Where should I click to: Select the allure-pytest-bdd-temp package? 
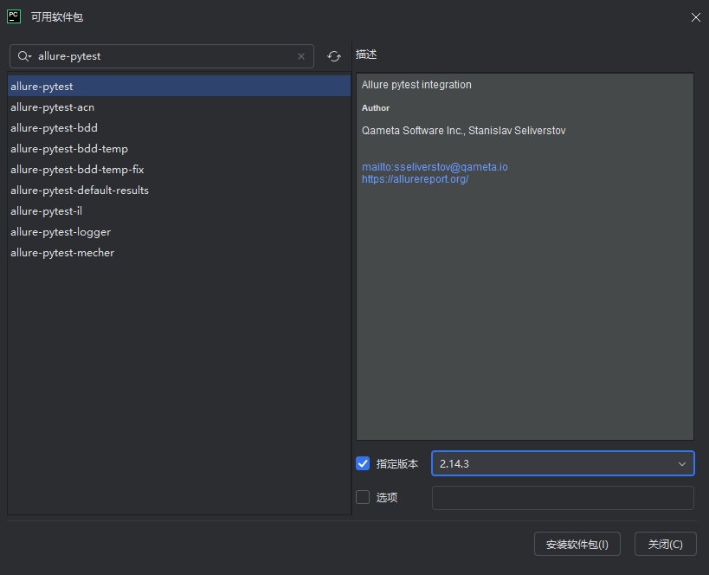[x=179, y=149]
